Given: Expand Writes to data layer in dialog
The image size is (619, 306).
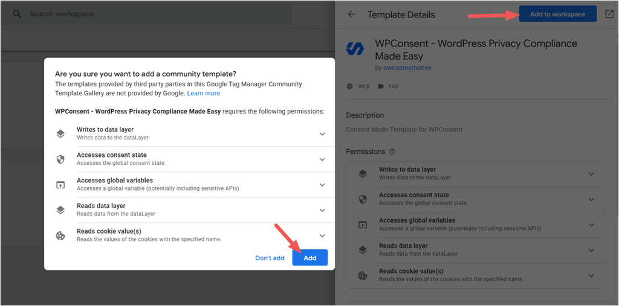Looking at the screenshot, I should click(x=322, y=134).
